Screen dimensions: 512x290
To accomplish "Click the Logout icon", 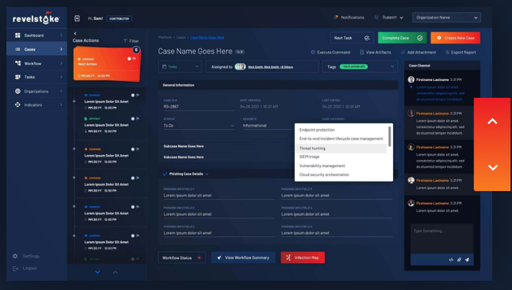I will point(15,268).
